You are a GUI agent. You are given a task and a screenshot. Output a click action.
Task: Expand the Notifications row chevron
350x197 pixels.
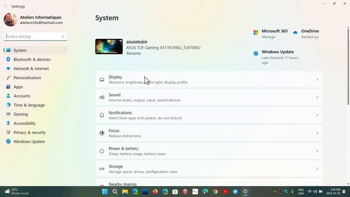(317, 115)
